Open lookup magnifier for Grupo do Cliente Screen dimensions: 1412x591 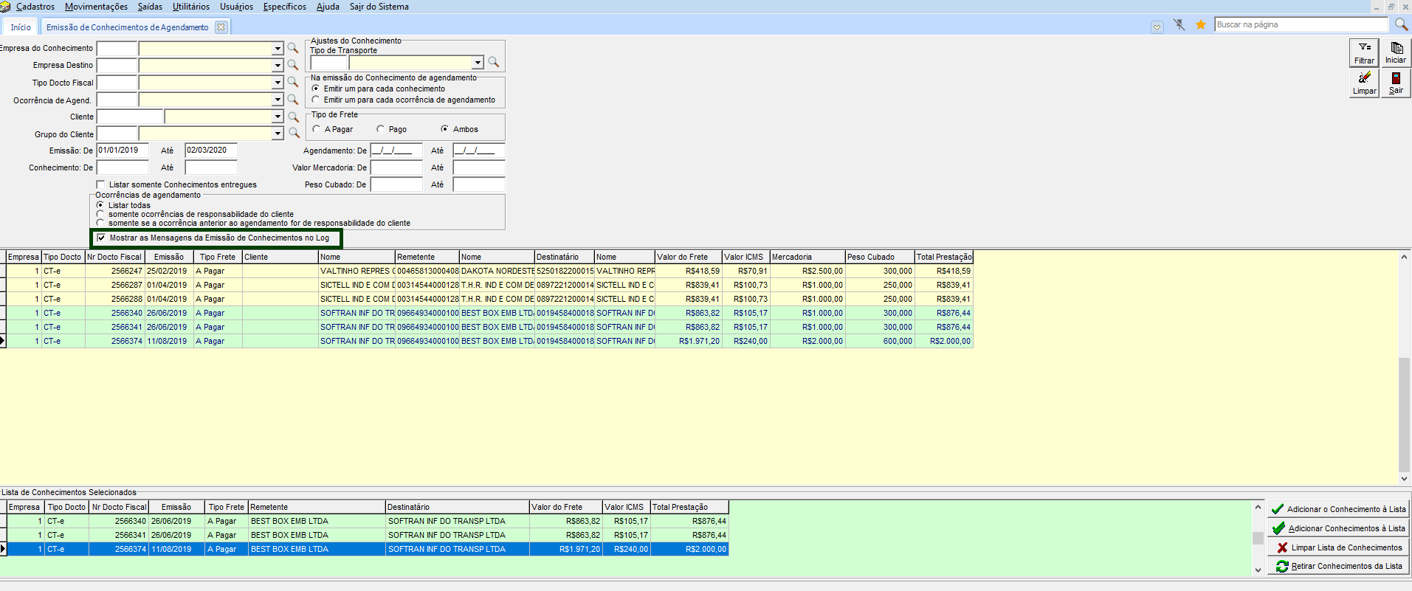294,134
